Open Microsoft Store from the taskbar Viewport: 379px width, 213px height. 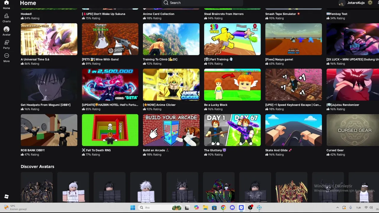point(214,208)
